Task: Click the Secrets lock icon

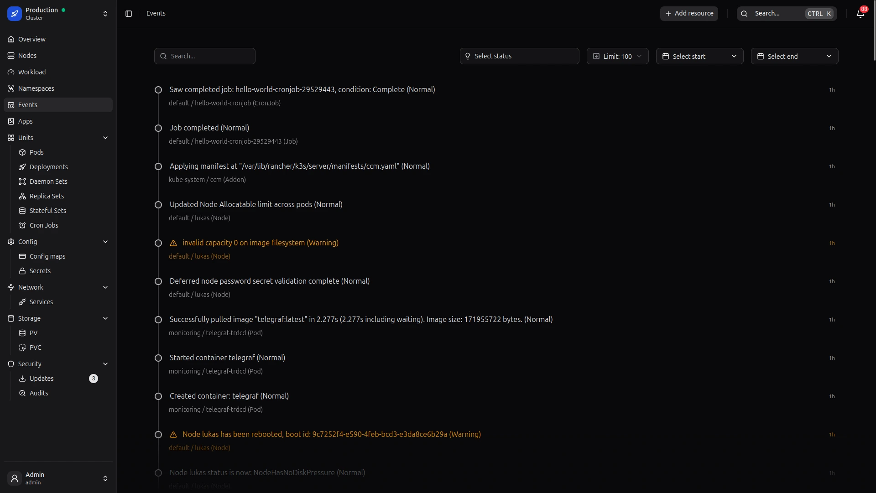Action: click(22, 271)
